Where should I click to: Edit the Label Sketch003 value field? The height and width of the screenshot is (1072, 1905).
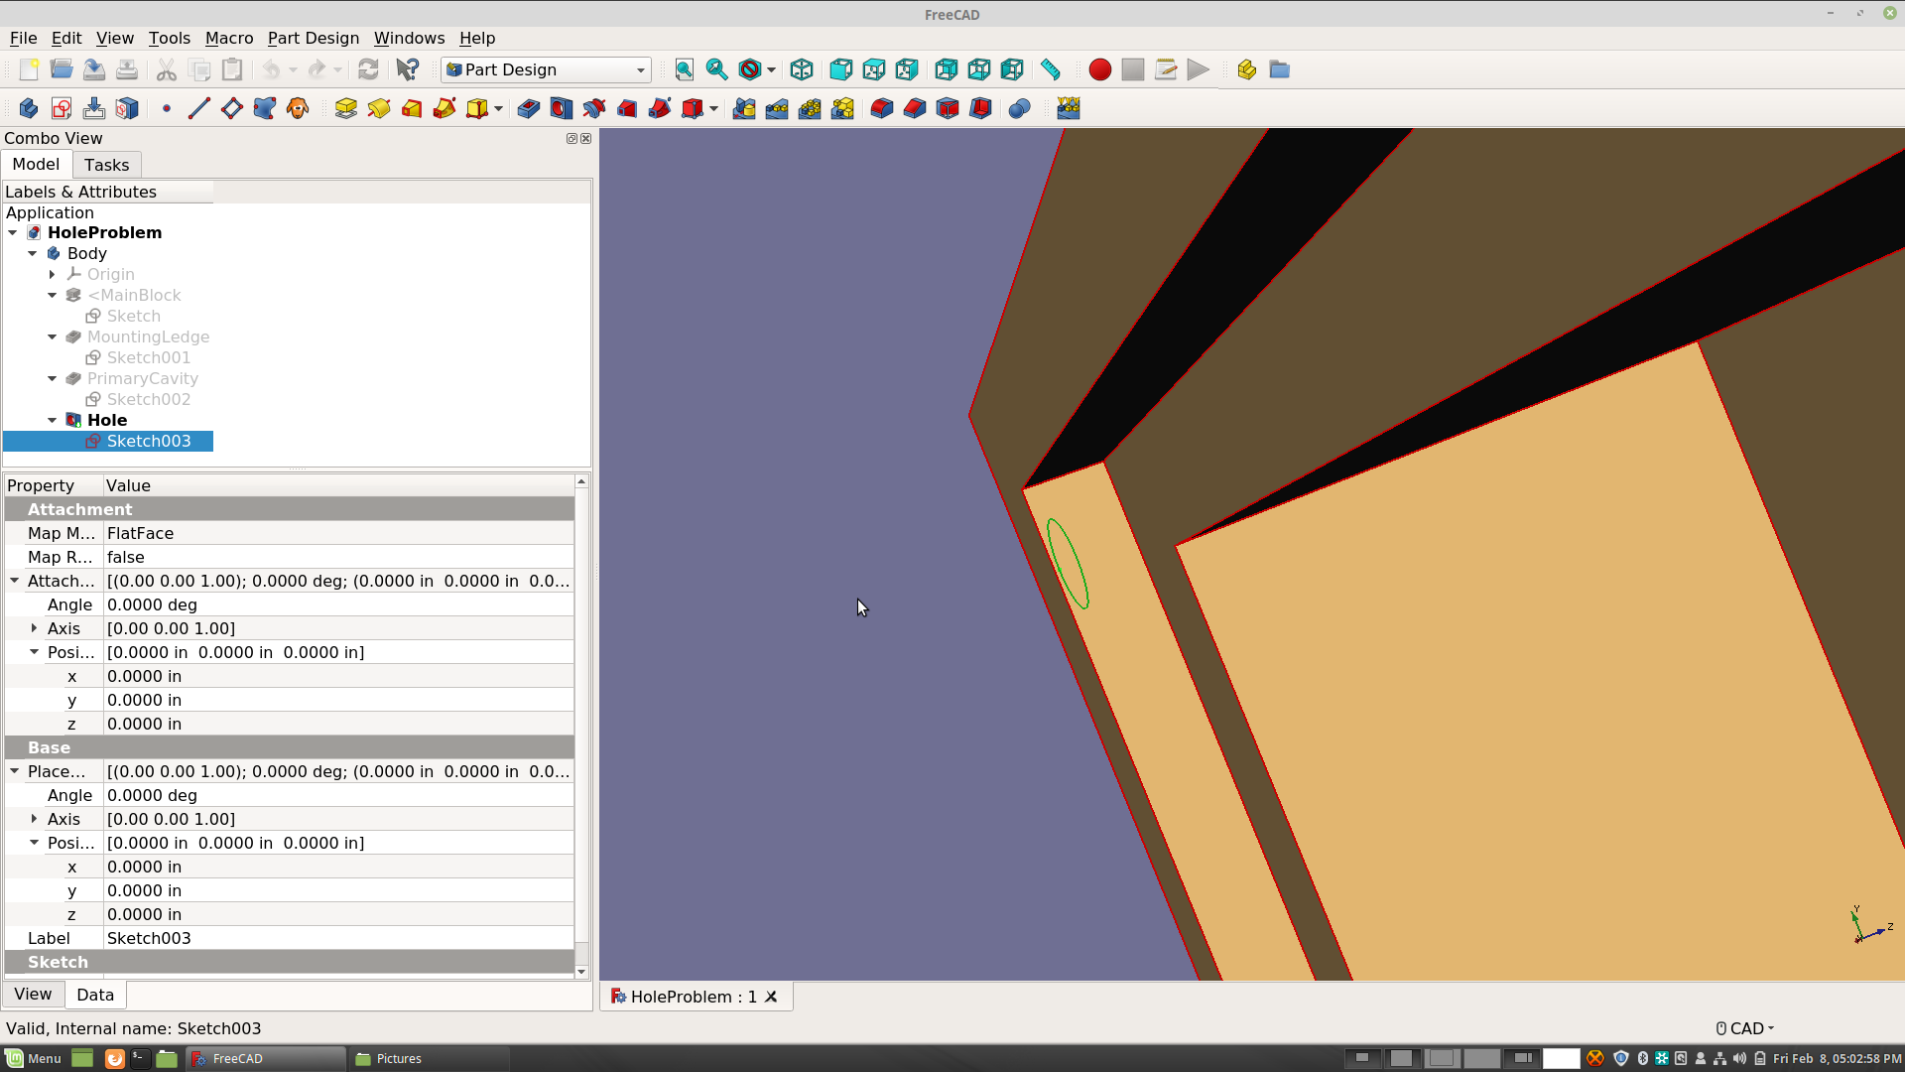(337, 938)
